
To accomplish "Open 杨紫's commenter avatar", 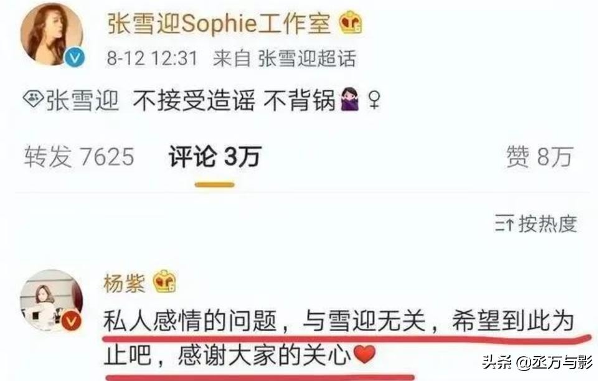I will pos(51,301).
